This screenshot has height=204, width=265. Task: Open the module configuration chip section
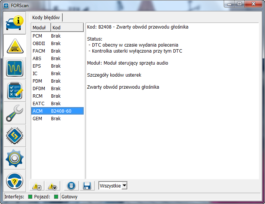click(x=15, y=136)
